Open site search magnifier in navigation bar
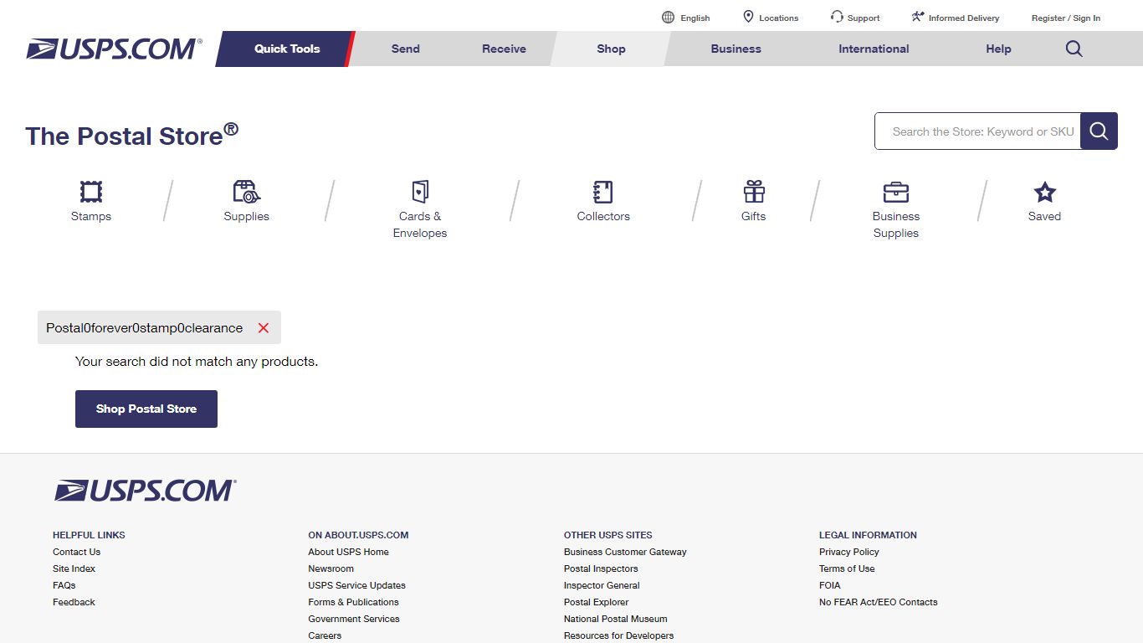This screenshot has width=1143, height=643. (1074, 49)
